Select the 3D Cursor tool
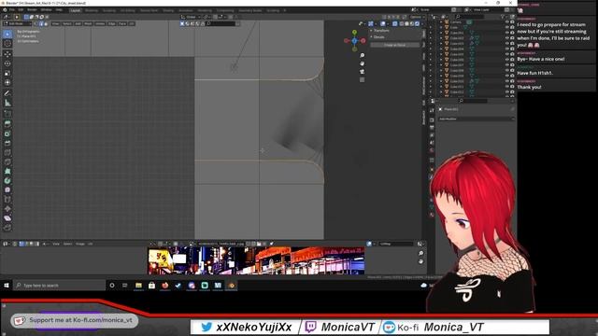Image resolution: width=598 pixels, height=336 pixels. pos(7,44)
